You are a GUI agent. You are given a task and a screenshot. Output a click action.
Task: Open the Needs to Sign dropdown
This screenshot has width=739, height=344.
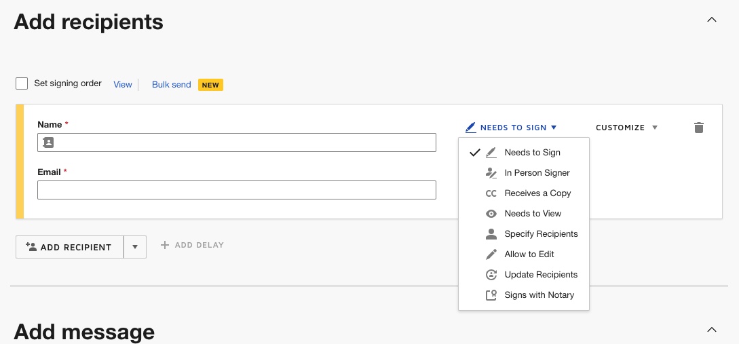(511, 128)
